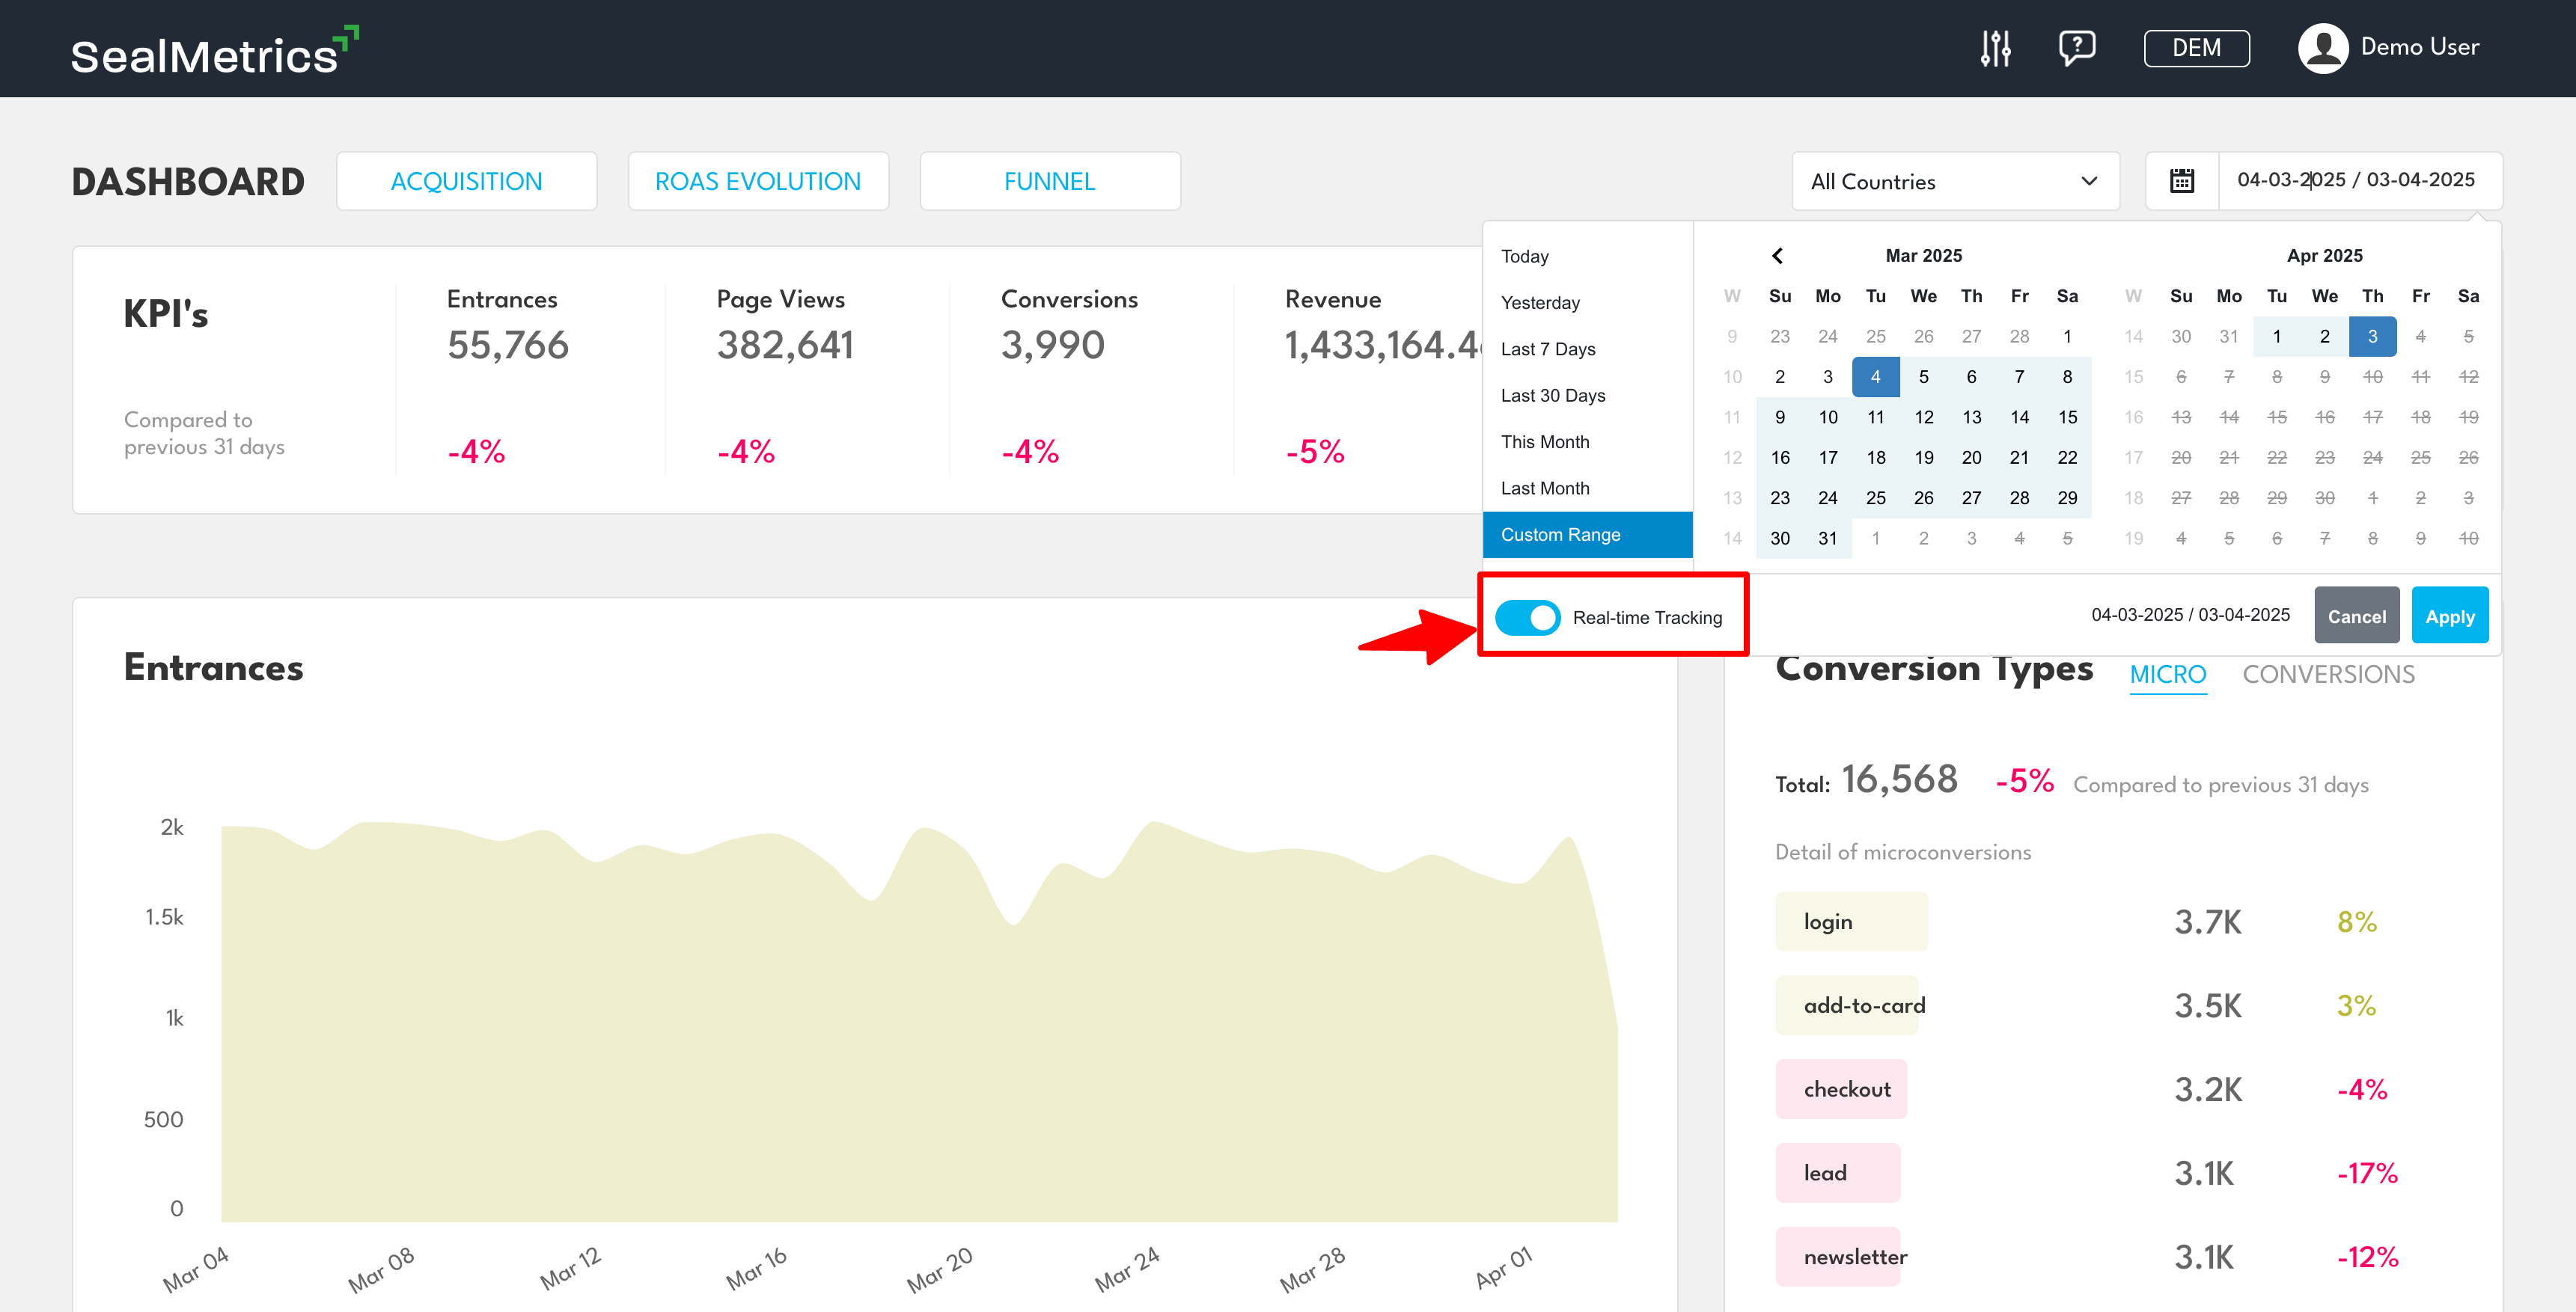The image size is (2576, 1312).
Task: Choose the Custom Range option
Action: tap(1560, 535)
